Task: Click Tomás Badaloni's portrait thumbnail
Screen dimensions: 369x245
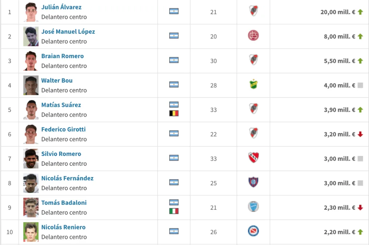Action: pyautogui.click(x=31, y=207)
